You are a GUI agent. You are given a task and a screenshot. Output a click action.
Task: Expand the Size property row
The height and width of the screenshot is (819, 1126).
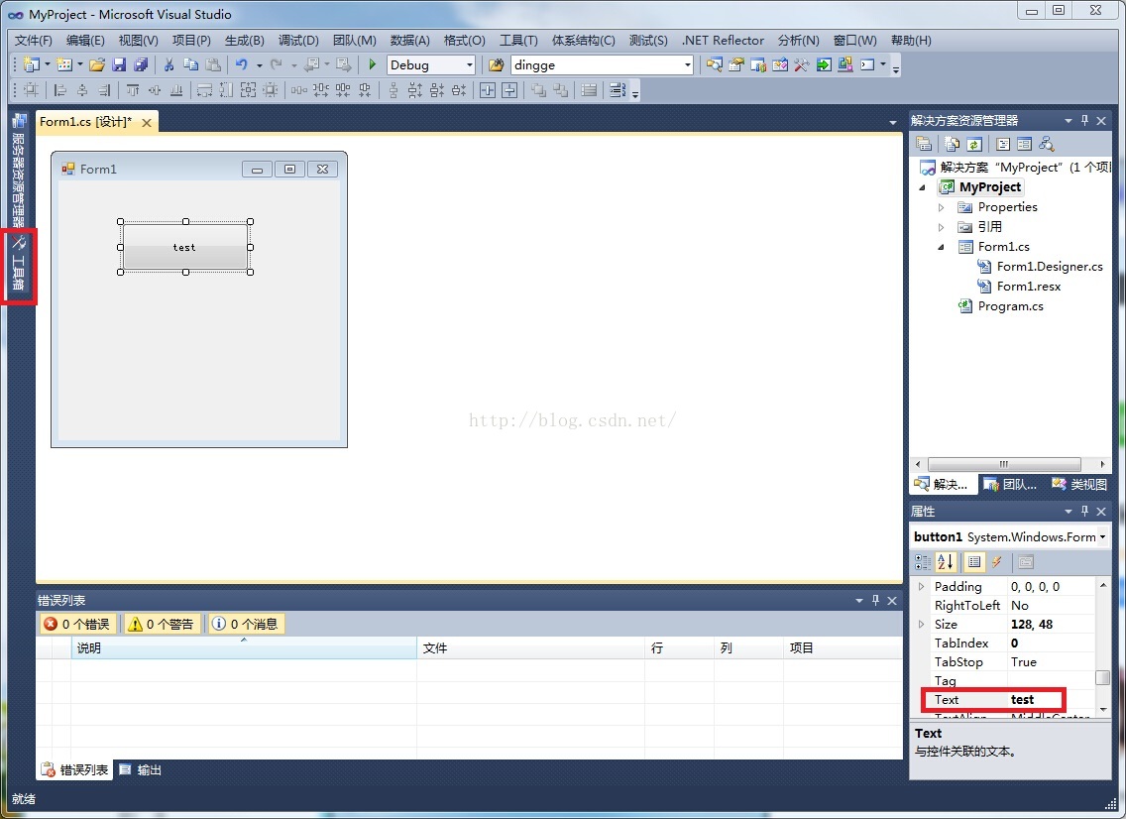point(922,625)
